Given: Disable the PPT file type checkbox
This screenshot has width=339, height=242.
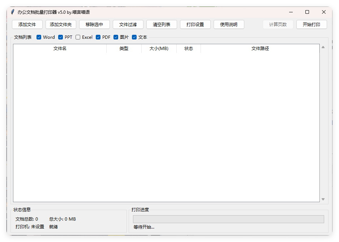Looking at the screenshot, I should point(60,37).
